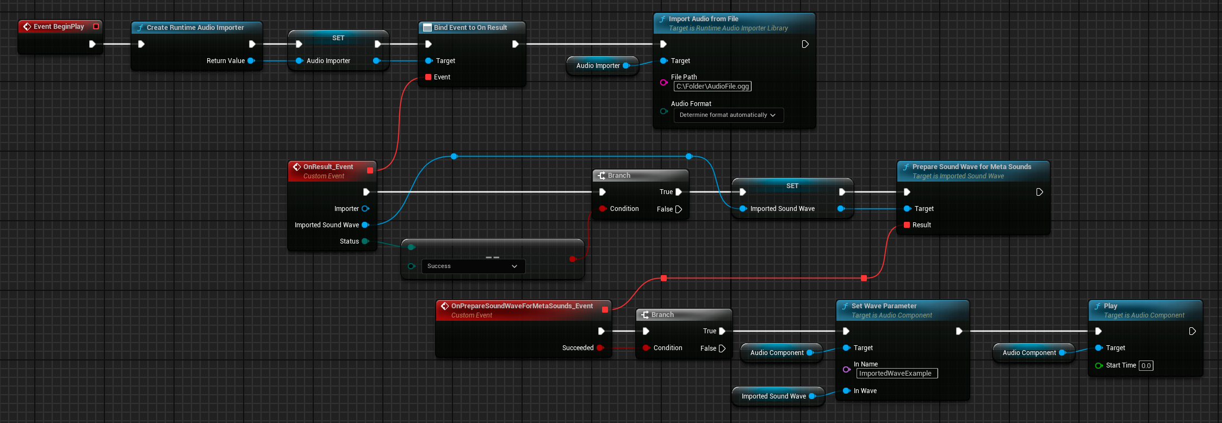
Task: Click the Bind Event to On Result node icon
Action: [427, 28]
